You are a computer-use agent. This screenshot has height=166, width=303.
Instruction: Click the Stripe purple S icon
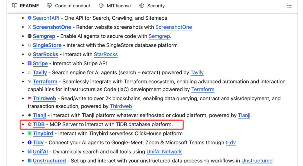[29, 63]
